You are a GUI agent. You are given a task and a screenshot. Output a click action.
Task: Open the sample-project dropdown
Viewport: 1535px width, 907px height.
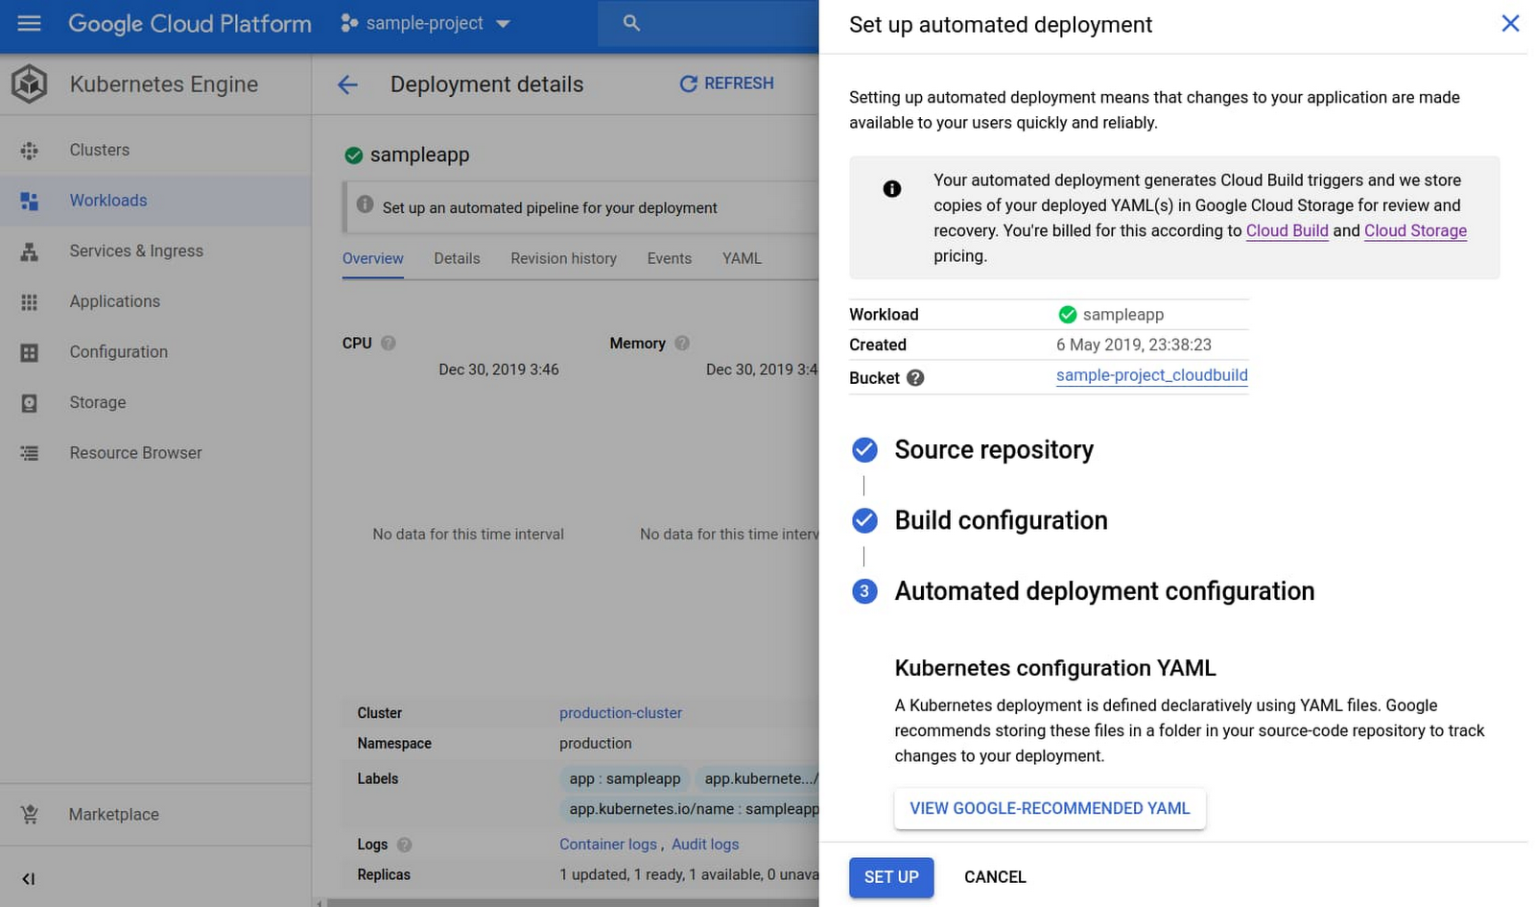point(426,23)
